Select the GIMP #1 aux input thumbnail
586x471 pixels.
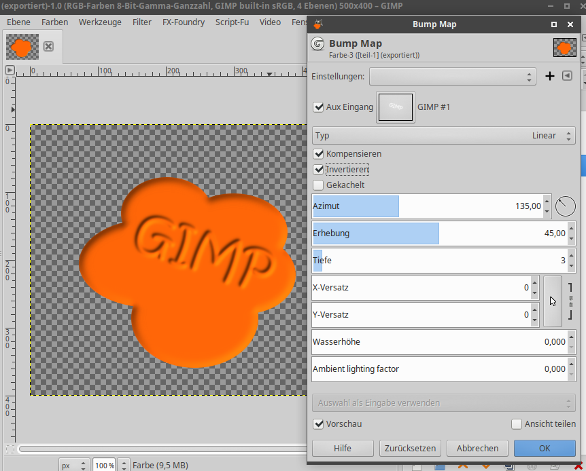(x=395, y=107)
